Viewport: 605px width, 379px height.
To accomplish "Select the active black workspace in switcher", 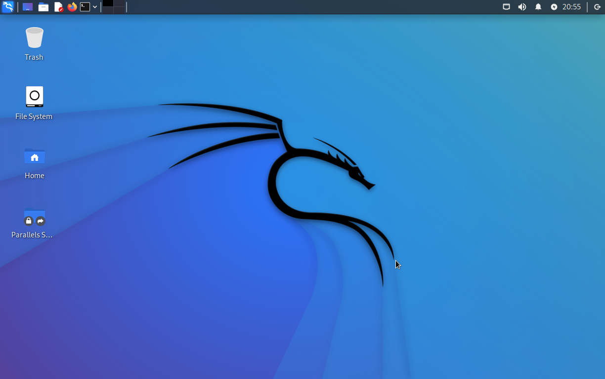I will (108, 3).
